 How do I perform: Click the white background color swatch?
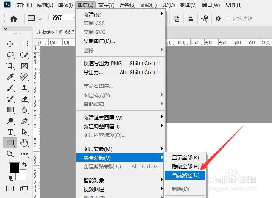coord(22,176)
